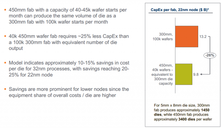The height and width of the screenshot is (128, 221).
Task: Click the orange bullet beside 'Savings are more prominent'
Action: click(x=5, y=89)
